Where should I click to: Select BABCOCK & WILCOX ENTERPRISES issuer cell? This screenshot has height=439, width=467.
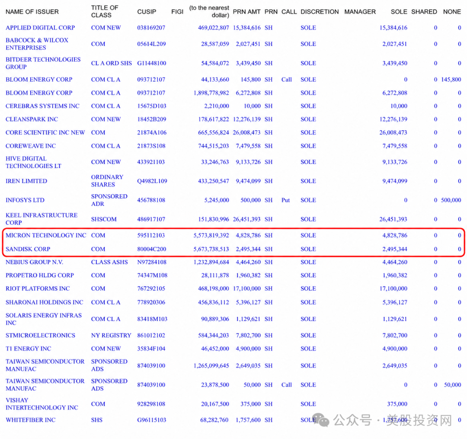coord(37,44)
